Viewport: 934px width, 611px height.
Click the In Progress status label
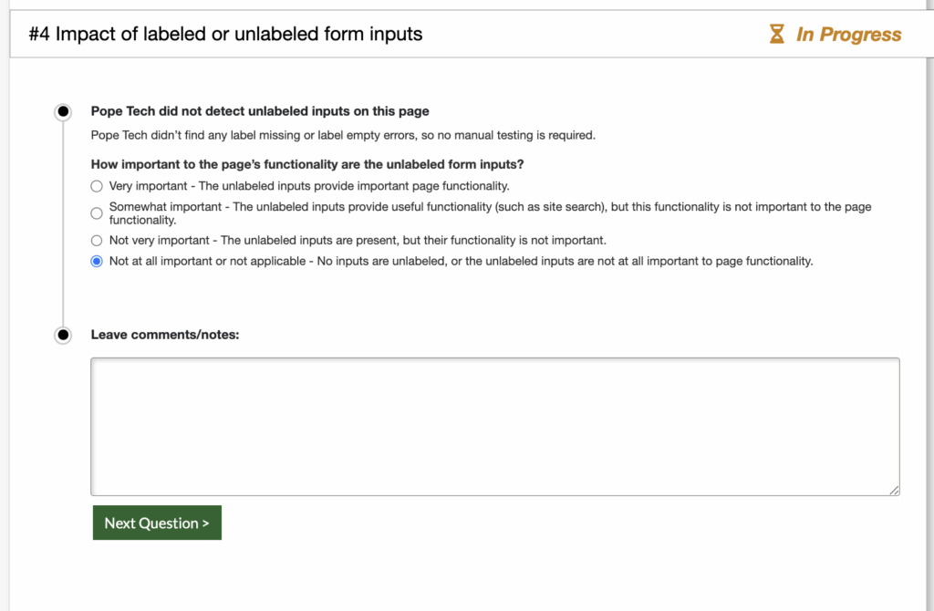(x=848, y=35)
